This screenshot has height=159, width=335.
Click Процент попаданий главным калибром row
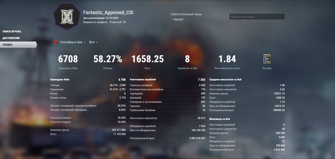pos(88,105)
